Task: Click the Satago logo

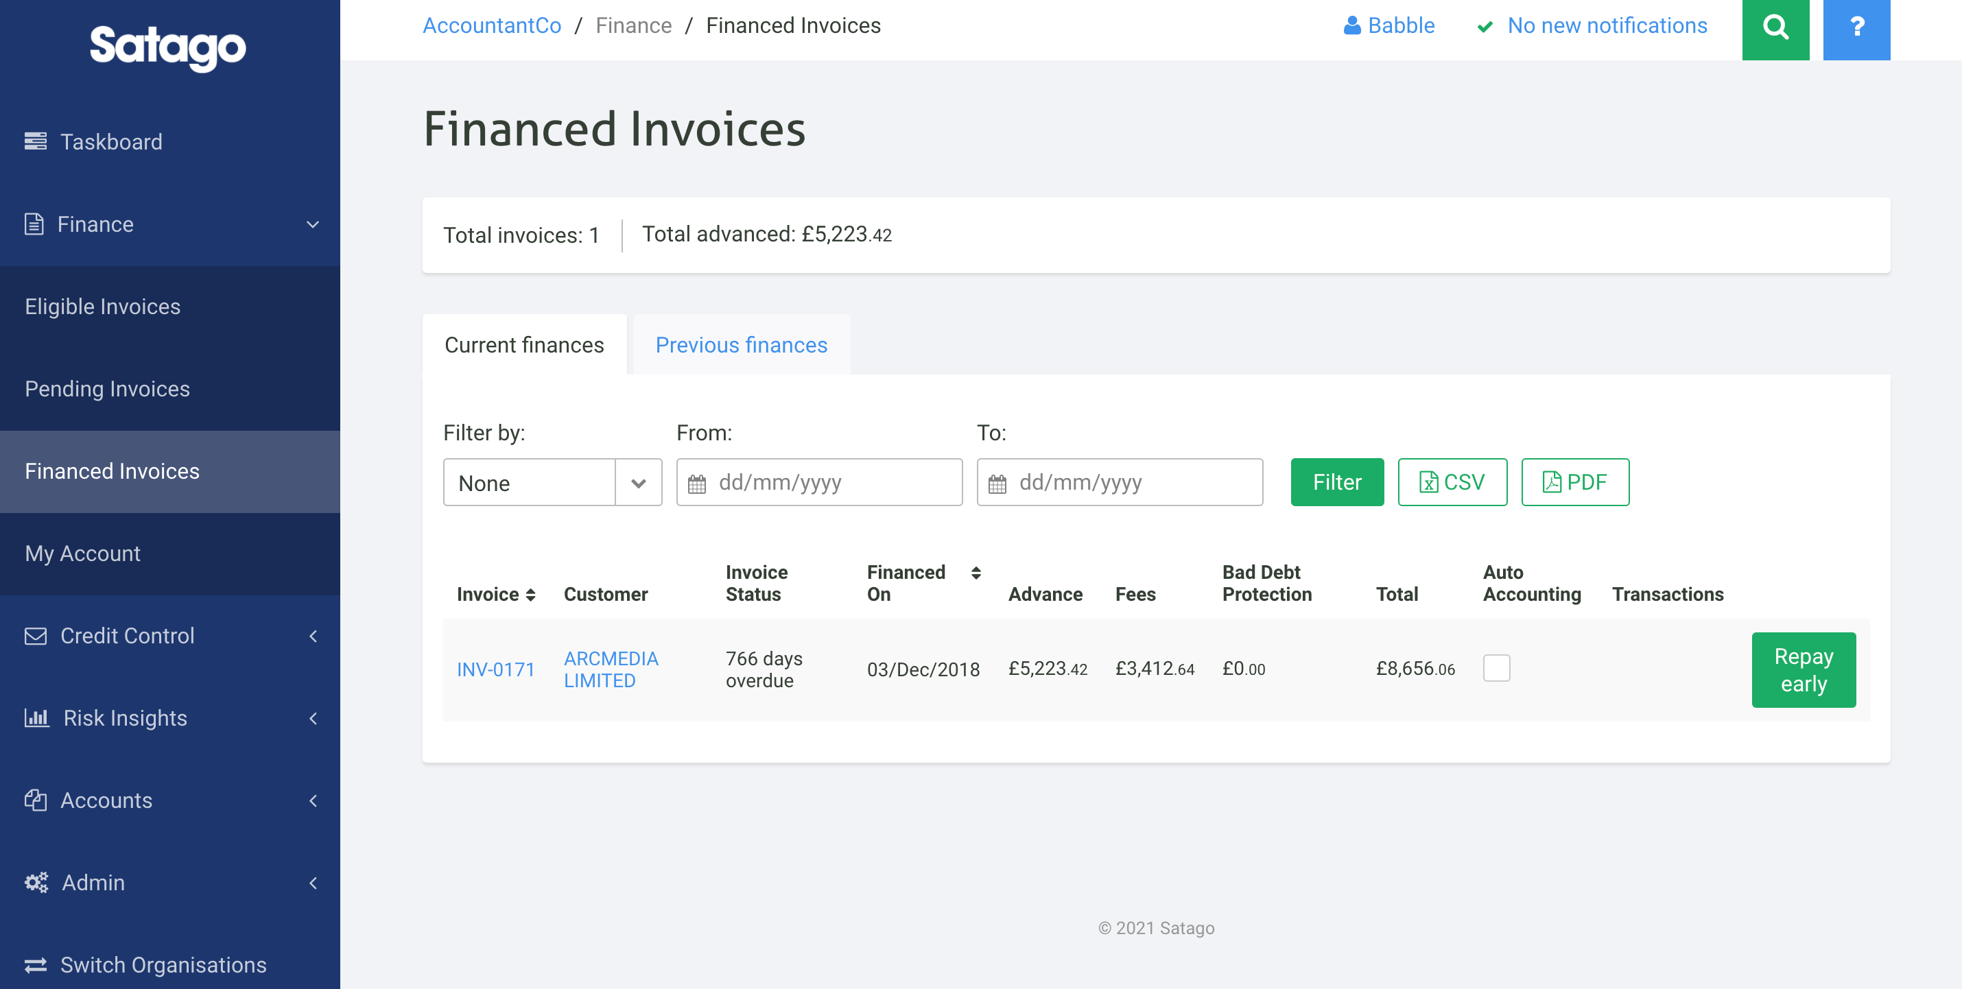Action: coord(167,47)
